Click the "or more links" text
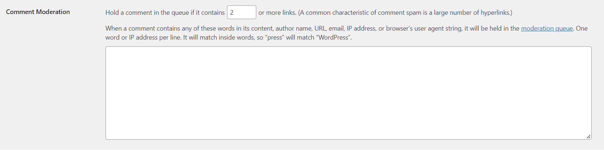The width and height of the screenshot is (604, 150). pyautogui.click(x=277, y=13)
